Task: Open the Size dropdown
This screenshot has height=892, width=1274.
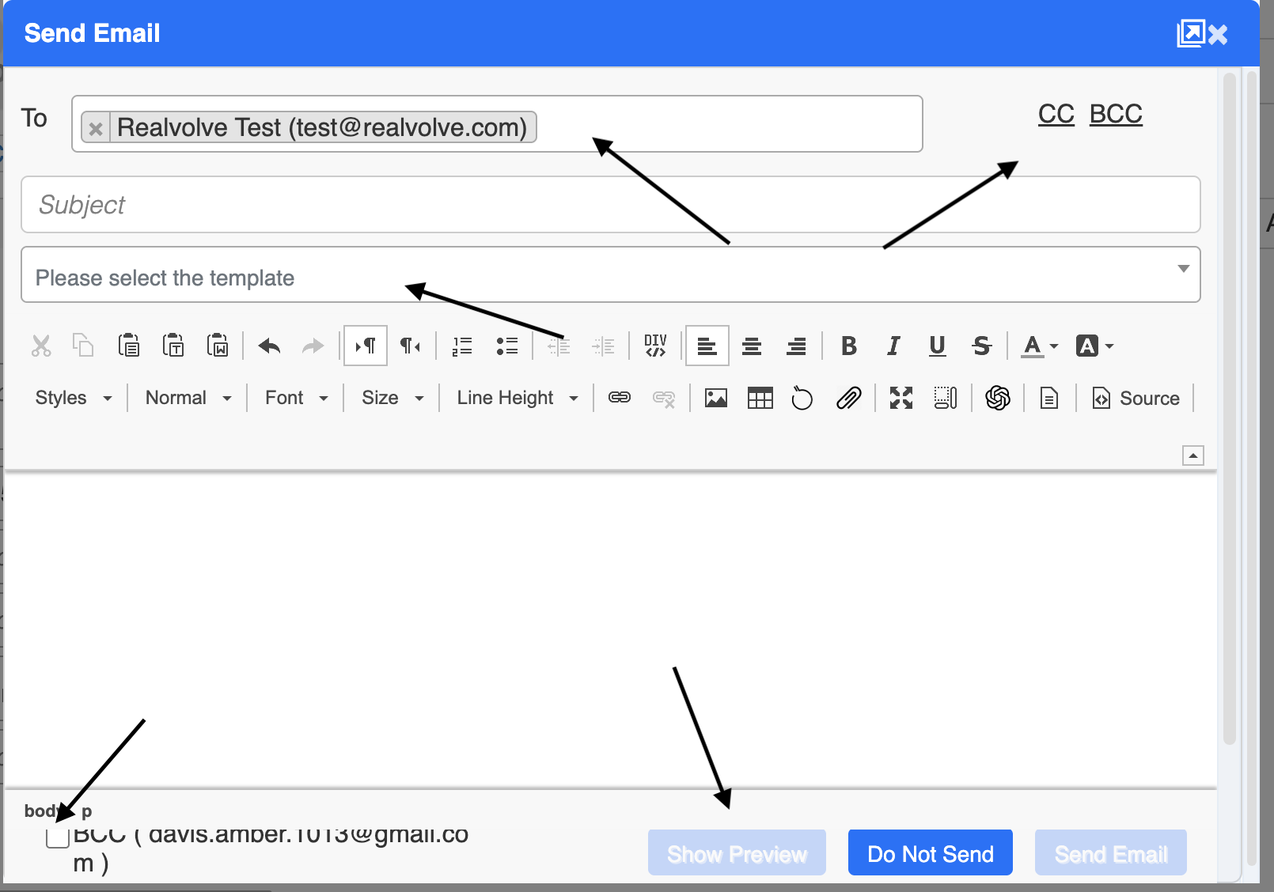Action: coord(390,398)
